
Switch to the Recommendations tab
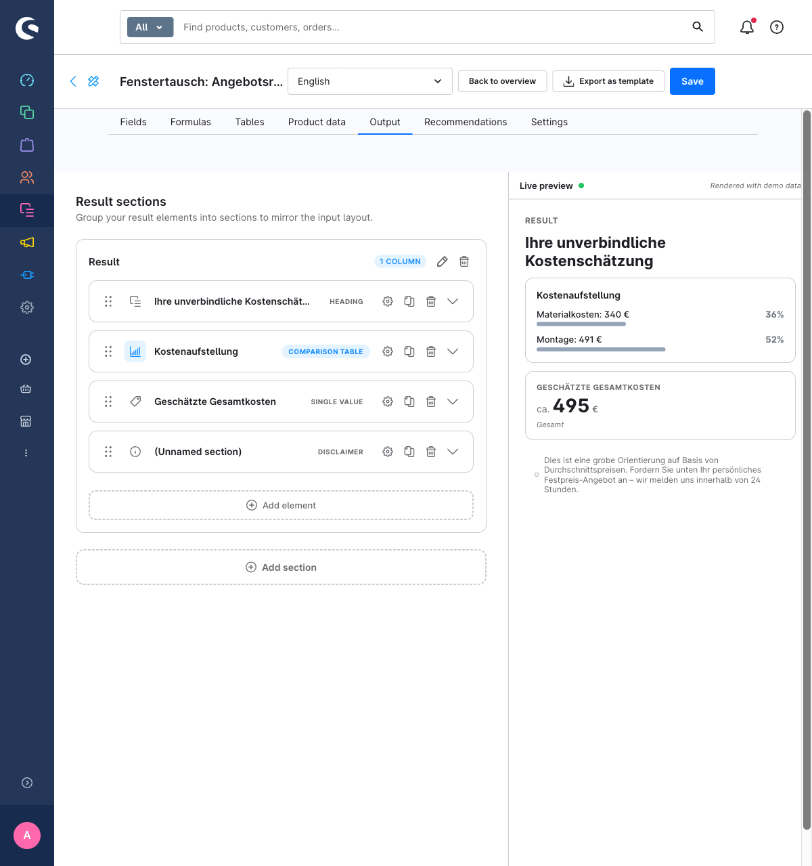pos(466,122)
